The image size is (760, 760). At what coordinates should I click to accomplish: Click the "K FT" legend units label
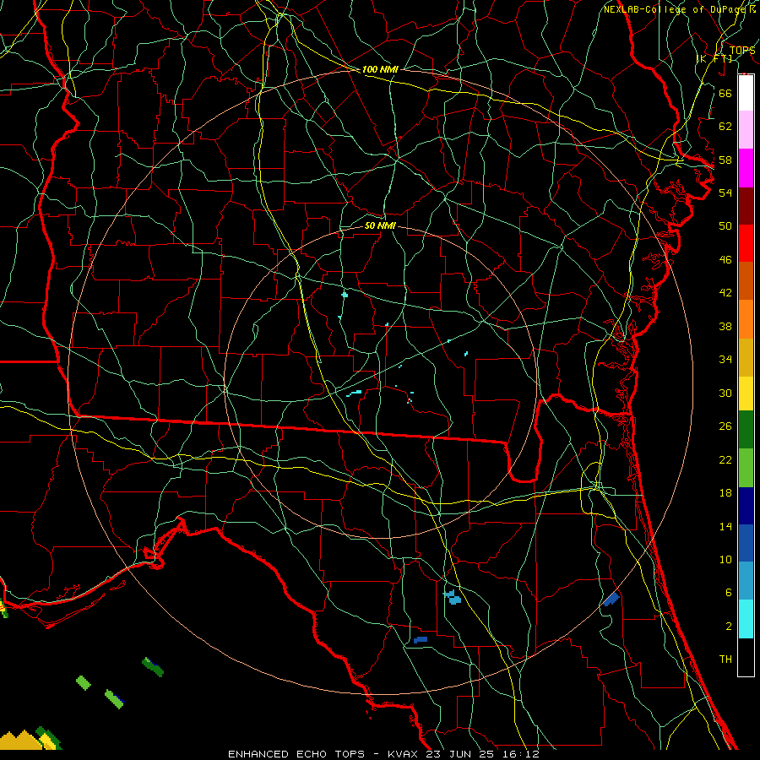(x=714, y=58)
